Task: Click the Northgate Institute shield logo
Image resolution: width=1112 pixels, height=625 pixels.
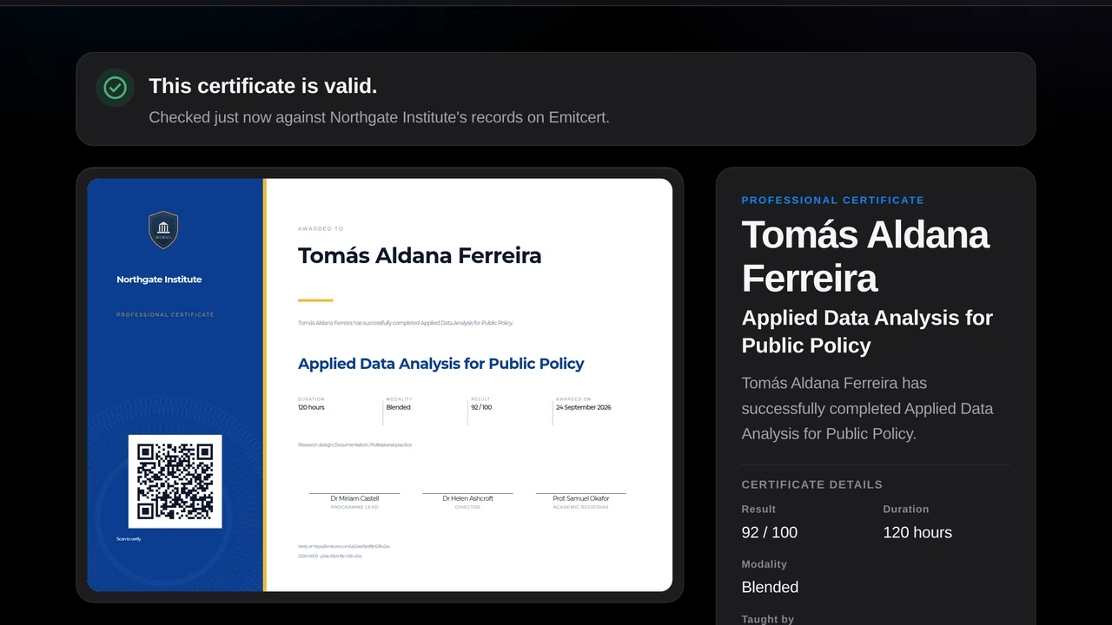Action: (x=163, y=230)
